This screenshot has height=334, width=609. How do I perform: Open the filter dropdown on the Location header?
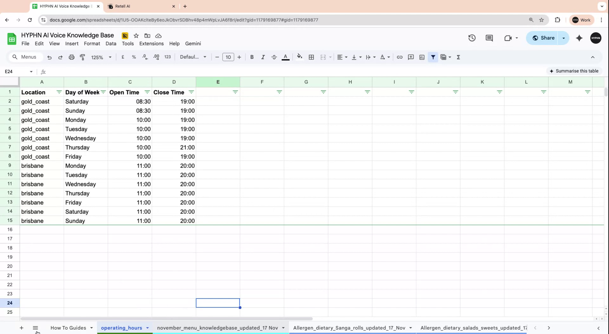click(59, 92)
